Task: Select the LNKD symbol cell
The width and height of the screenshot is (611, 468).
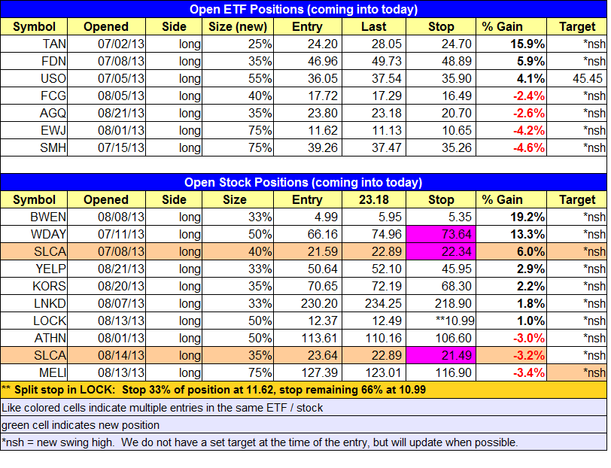Action: [x=34, y=303]
